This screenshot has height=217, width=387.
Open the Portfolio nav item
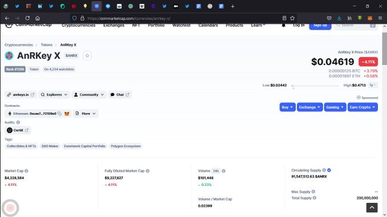coord(156,26)
